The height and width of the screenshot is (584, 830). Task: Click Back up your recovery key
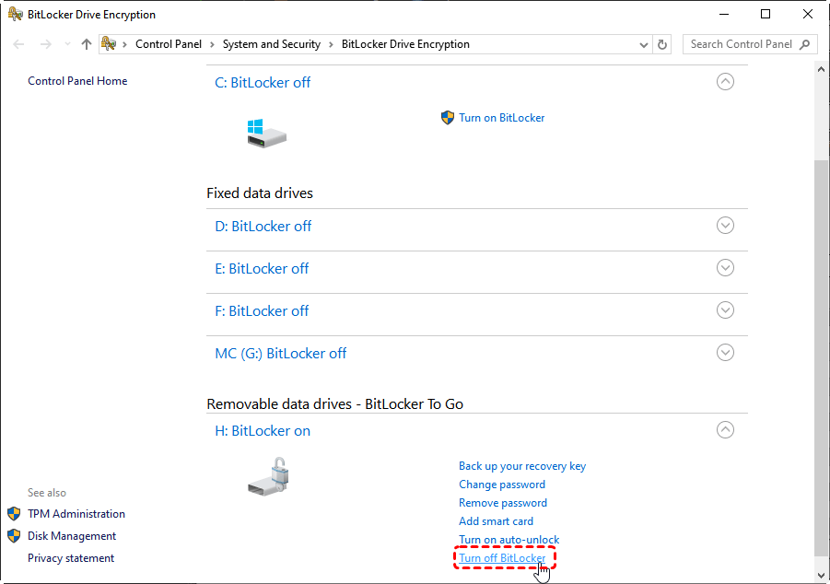click(522, 466)
